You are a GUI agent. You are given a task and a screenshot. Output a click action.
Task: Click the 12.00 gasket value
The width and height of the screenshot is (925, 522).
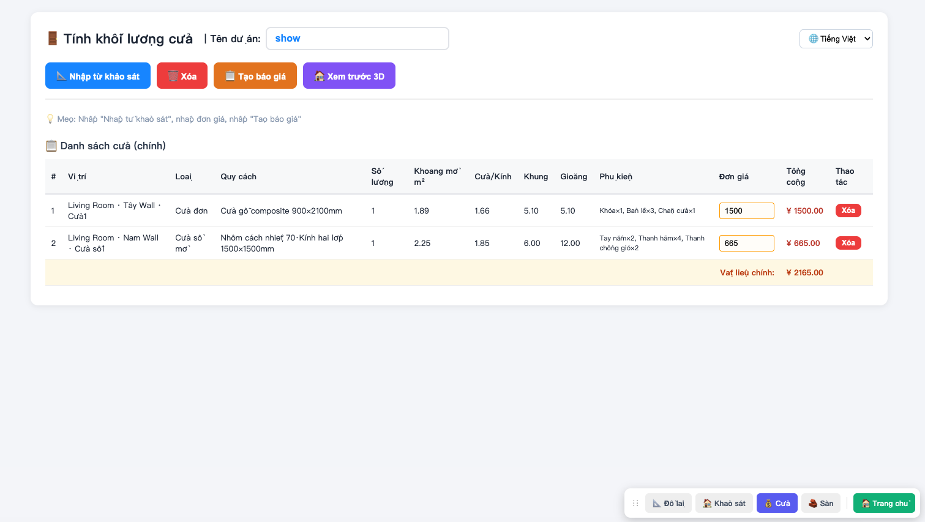[x=570, y=243]
